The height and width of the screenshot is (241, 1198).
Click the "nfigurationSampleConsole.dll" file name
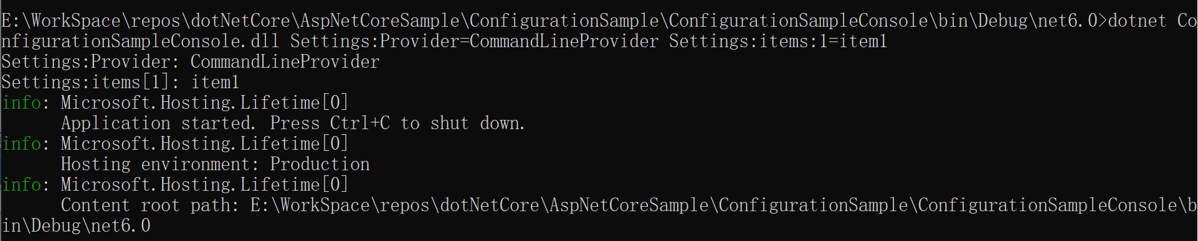[x=140, y=41]
